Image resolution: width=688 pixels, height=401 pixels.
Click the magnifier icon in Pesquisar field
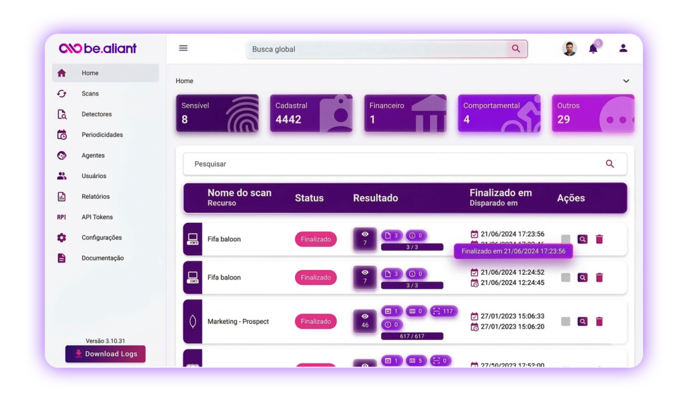click(x=609, y=164)
